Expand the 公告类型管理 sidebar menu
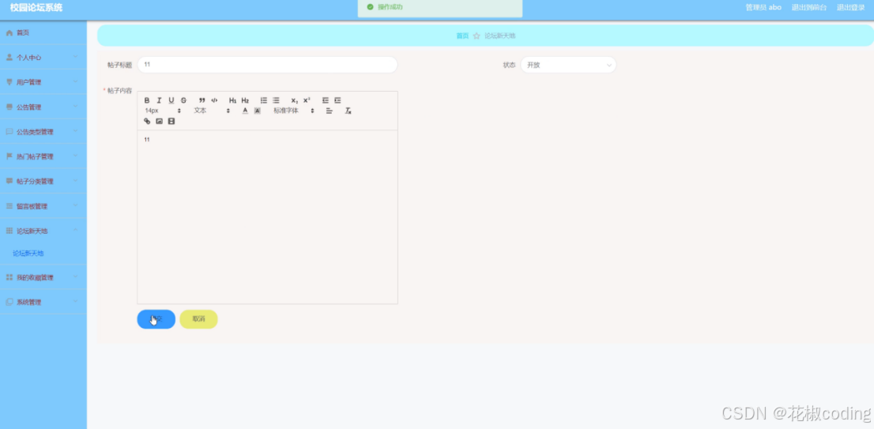 (43, 132)
